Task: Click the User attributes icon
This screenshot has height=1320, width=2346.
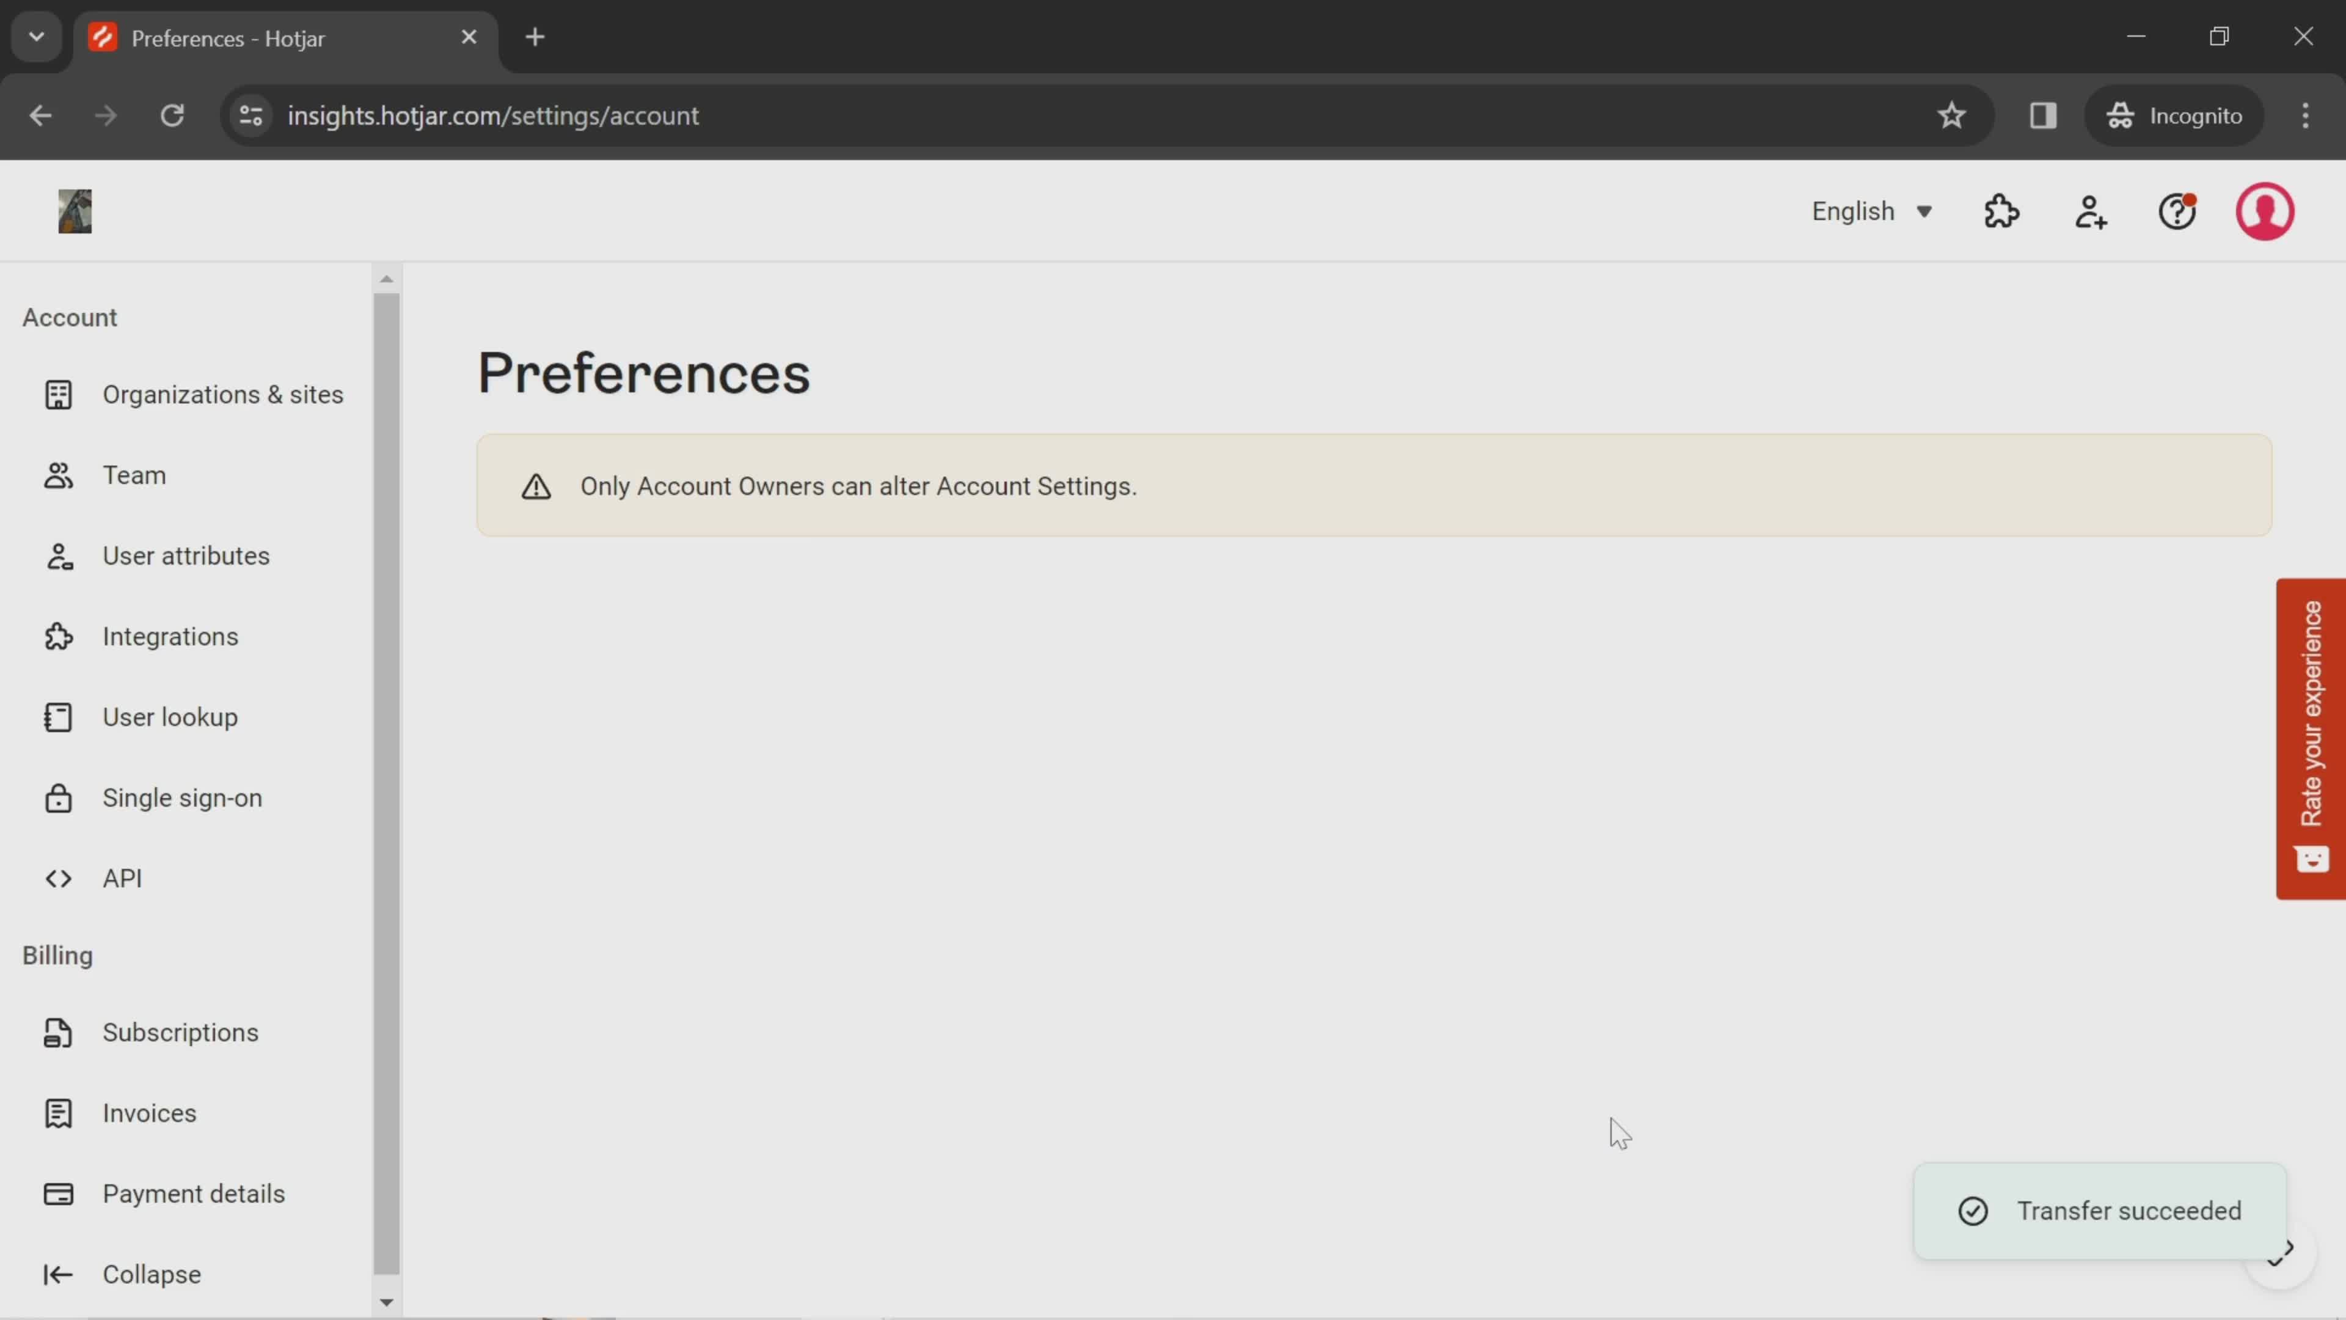Action: pos(56,554)
